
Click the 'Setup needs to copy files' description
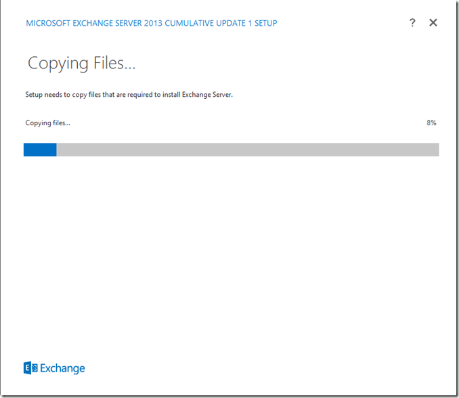coord(129,95)
